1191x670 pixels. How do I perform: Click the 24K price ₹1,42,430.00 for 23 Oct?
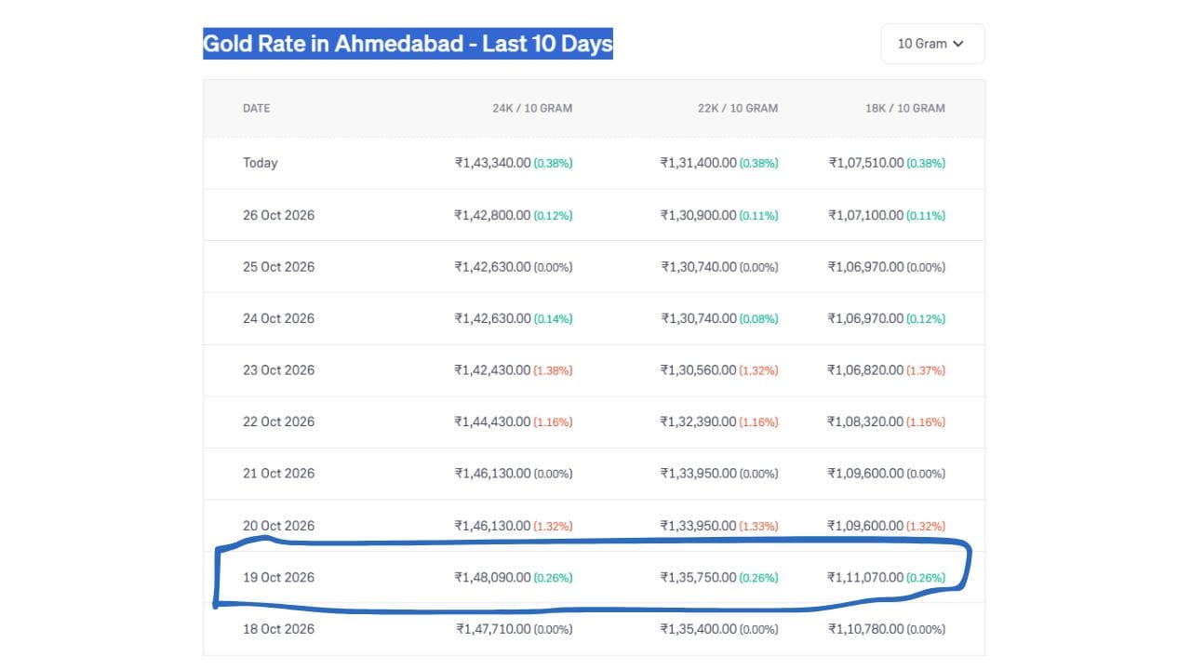pos(492,370)
